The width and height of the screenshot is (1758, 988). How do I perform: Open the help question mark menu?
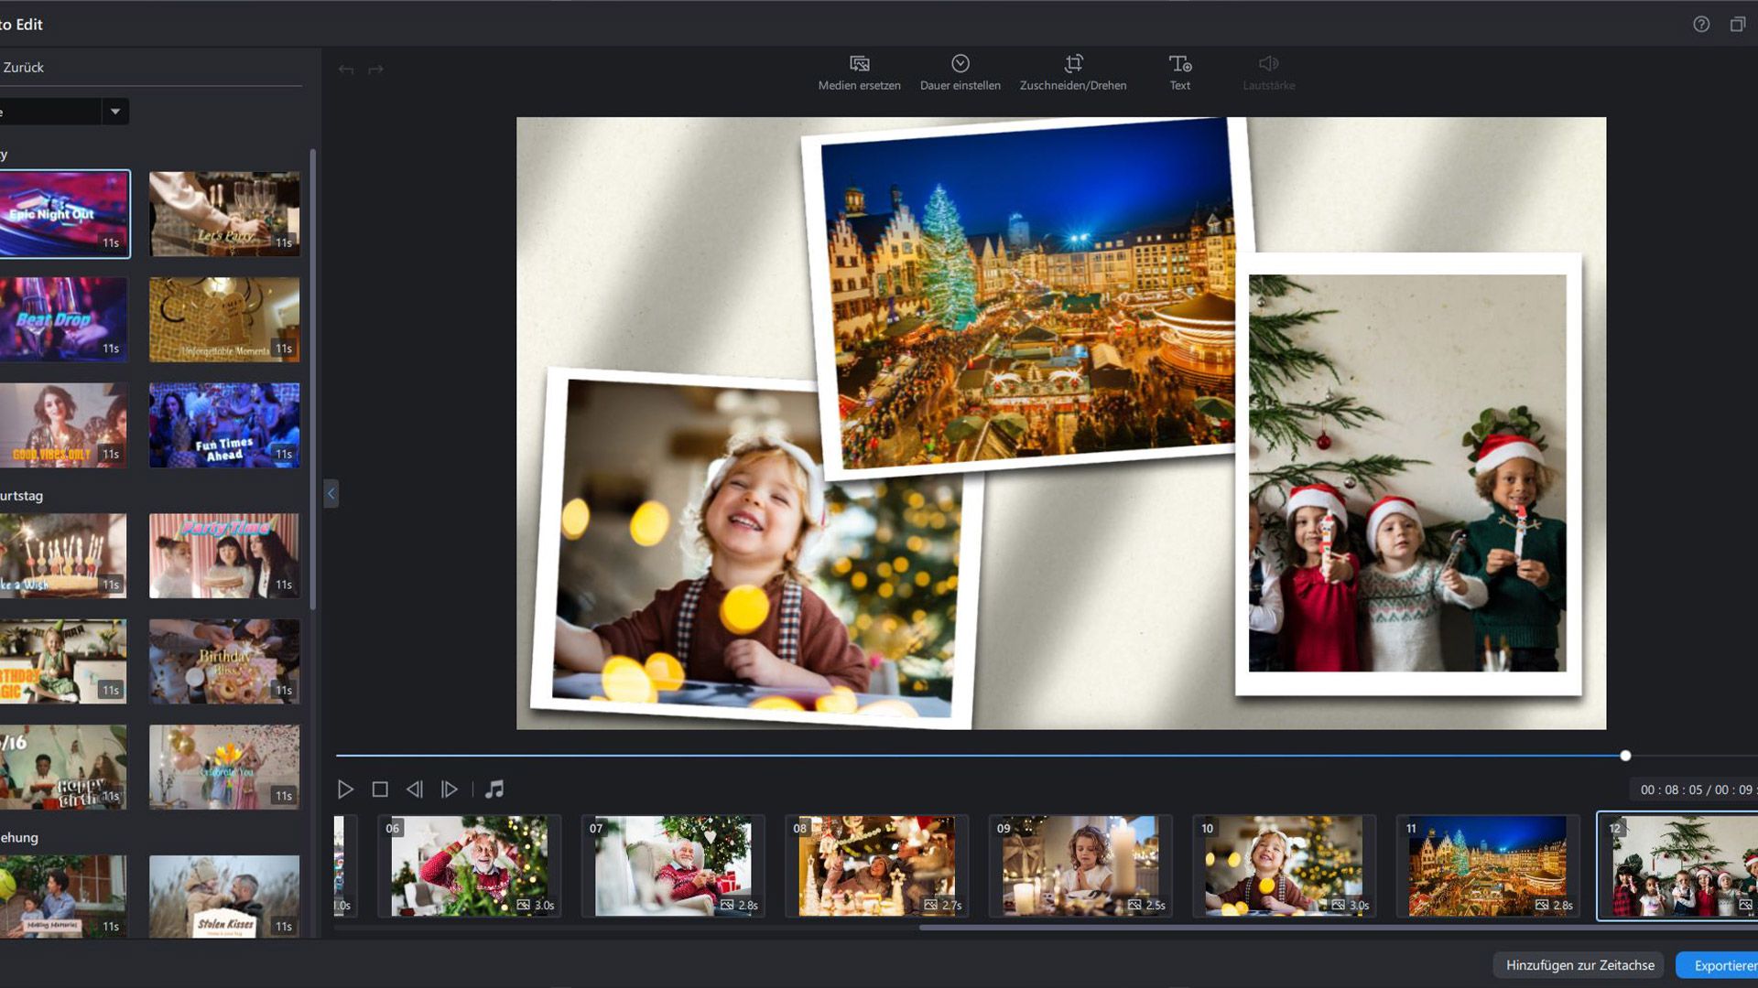[1701, 25]
